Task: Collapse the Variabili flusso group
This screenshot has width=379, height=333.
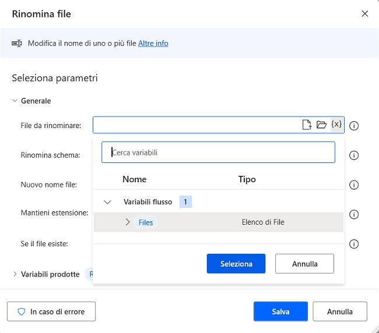Action: [x=107, y=202]
